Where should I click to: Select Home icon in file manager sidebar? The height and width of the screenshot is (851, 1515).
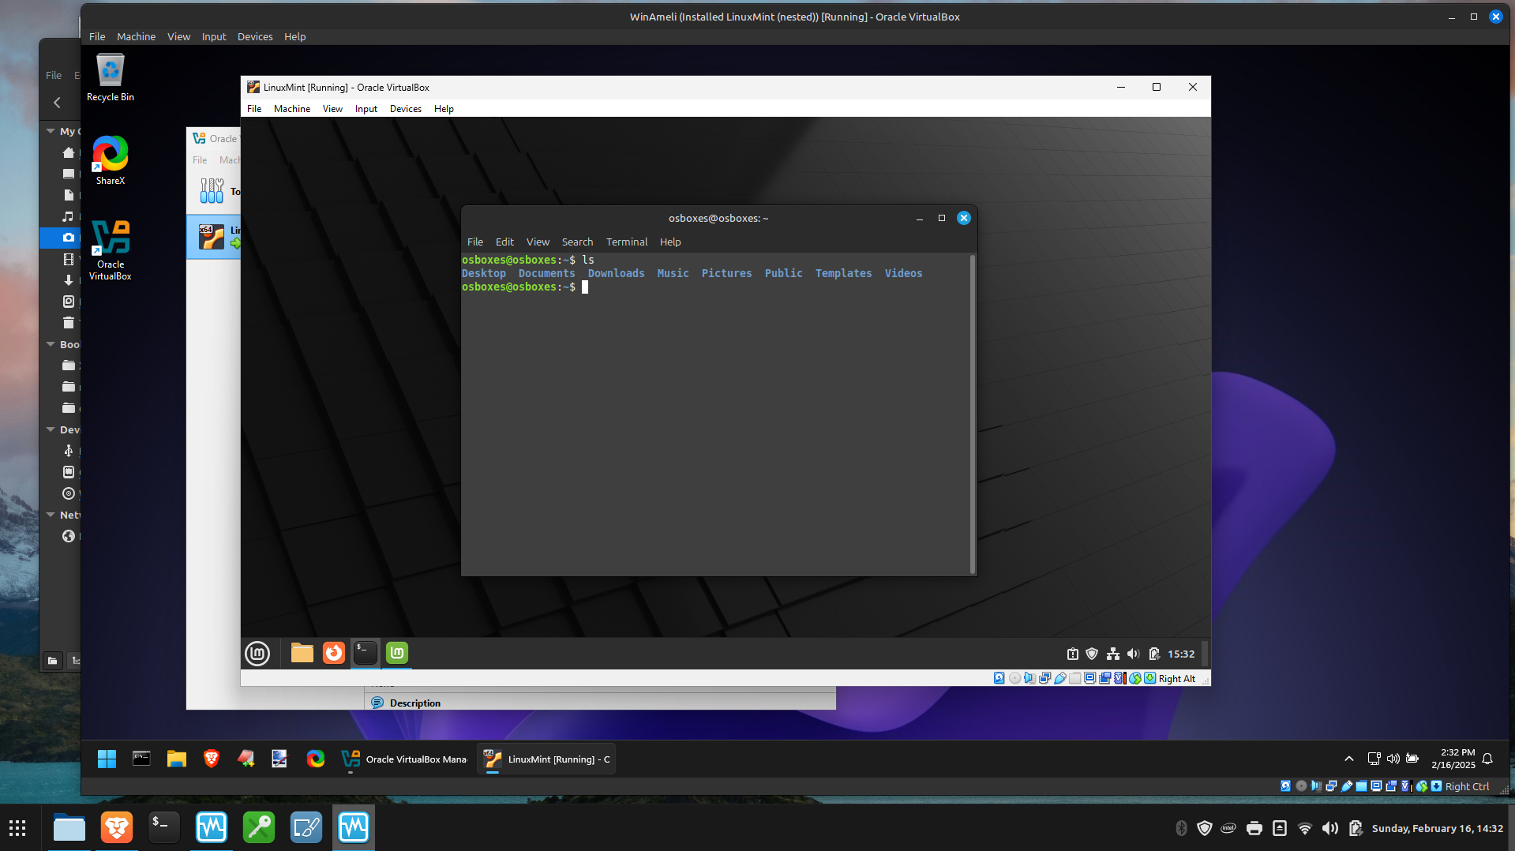(x=69, y=152)
